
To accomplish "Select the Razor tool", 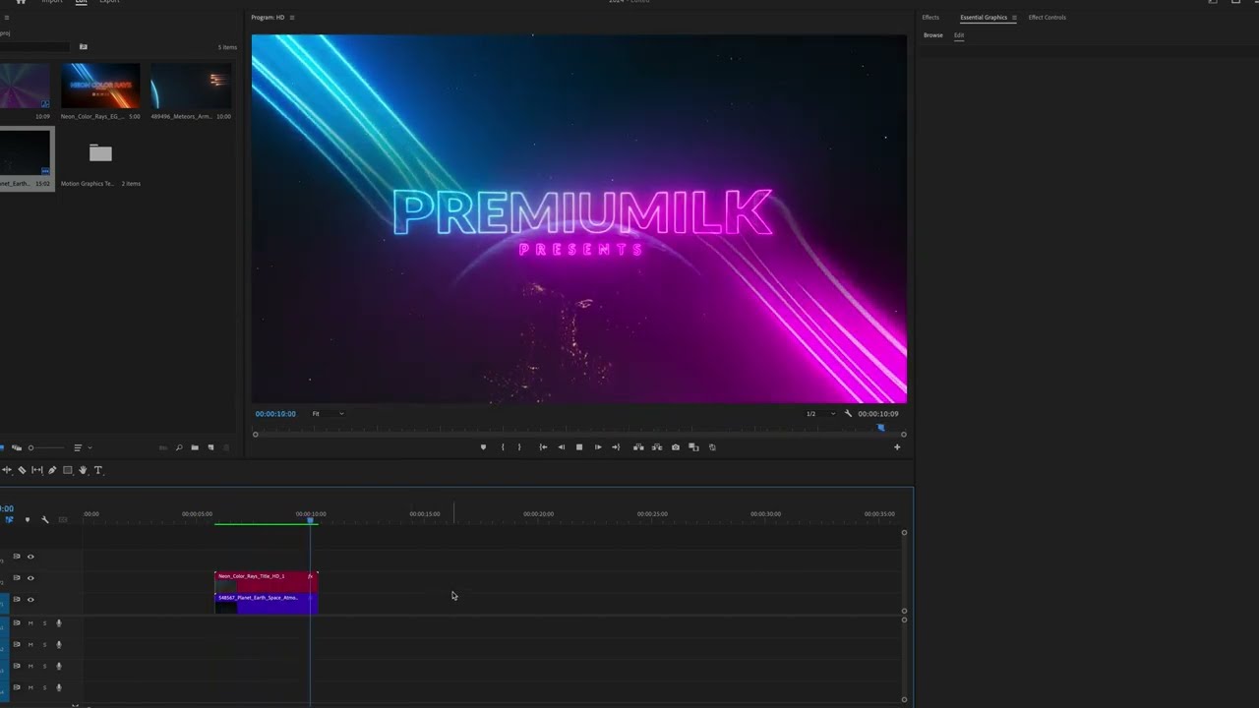I will pyautogui.click(x=22, y=470).
